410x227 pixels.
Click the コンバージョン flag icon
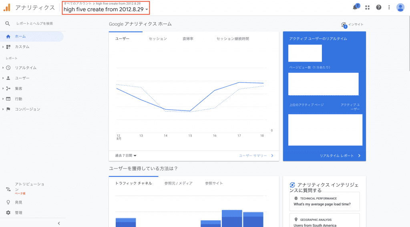[8, 109]
